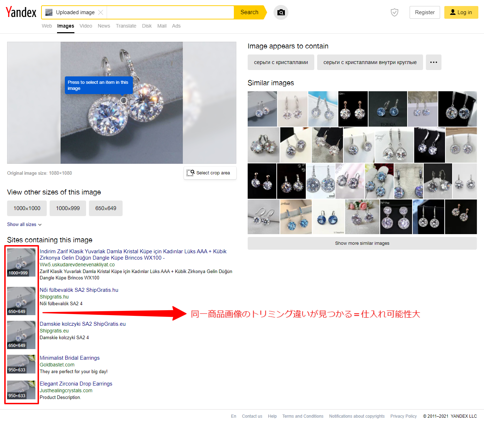Expand Show all sizes

point(24,225)
